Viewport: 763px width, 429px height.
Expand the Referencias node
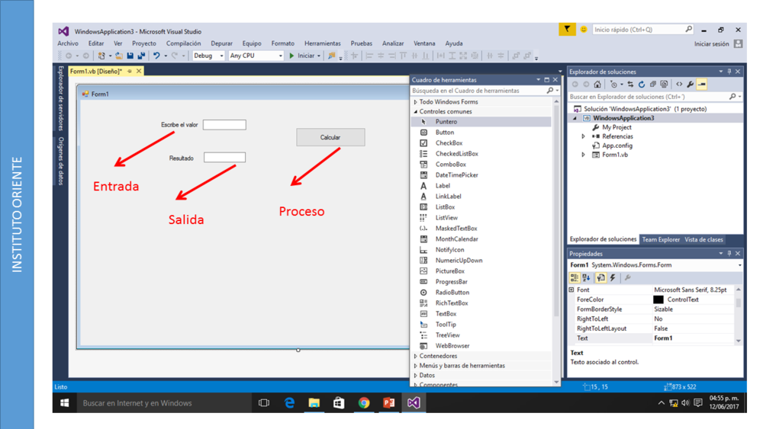click(584, 136)
